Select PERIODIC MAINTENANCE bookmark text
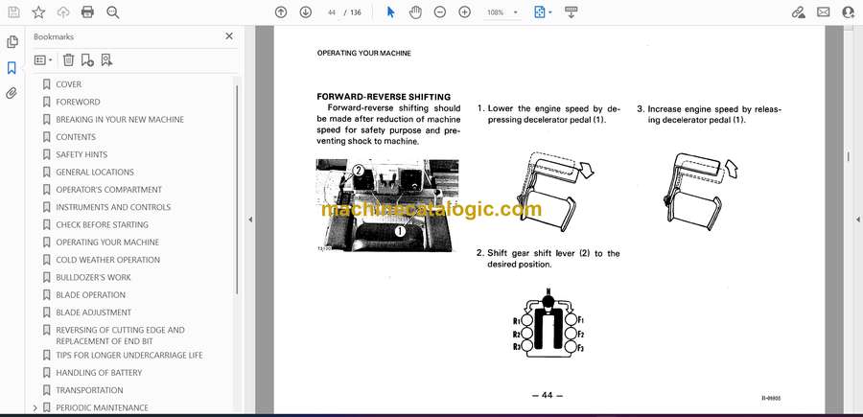Screen dimensions: 863x417 pyautogui.click(x=102, y=407)
